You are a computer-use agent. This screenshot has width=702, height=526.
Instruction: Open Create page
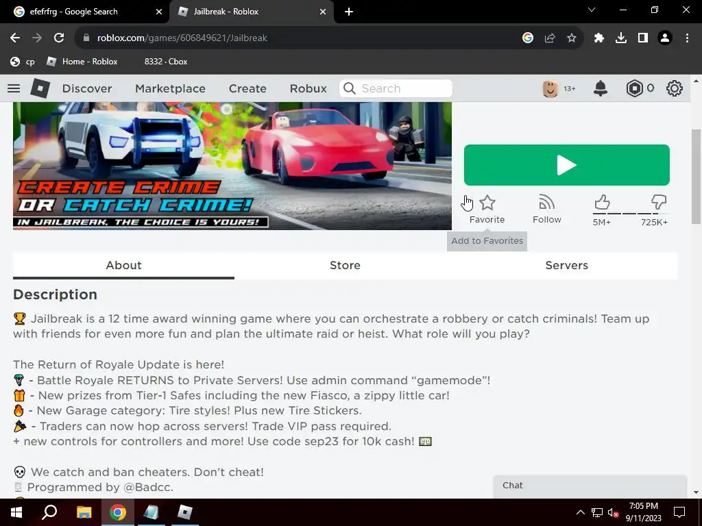pos(247,88)
